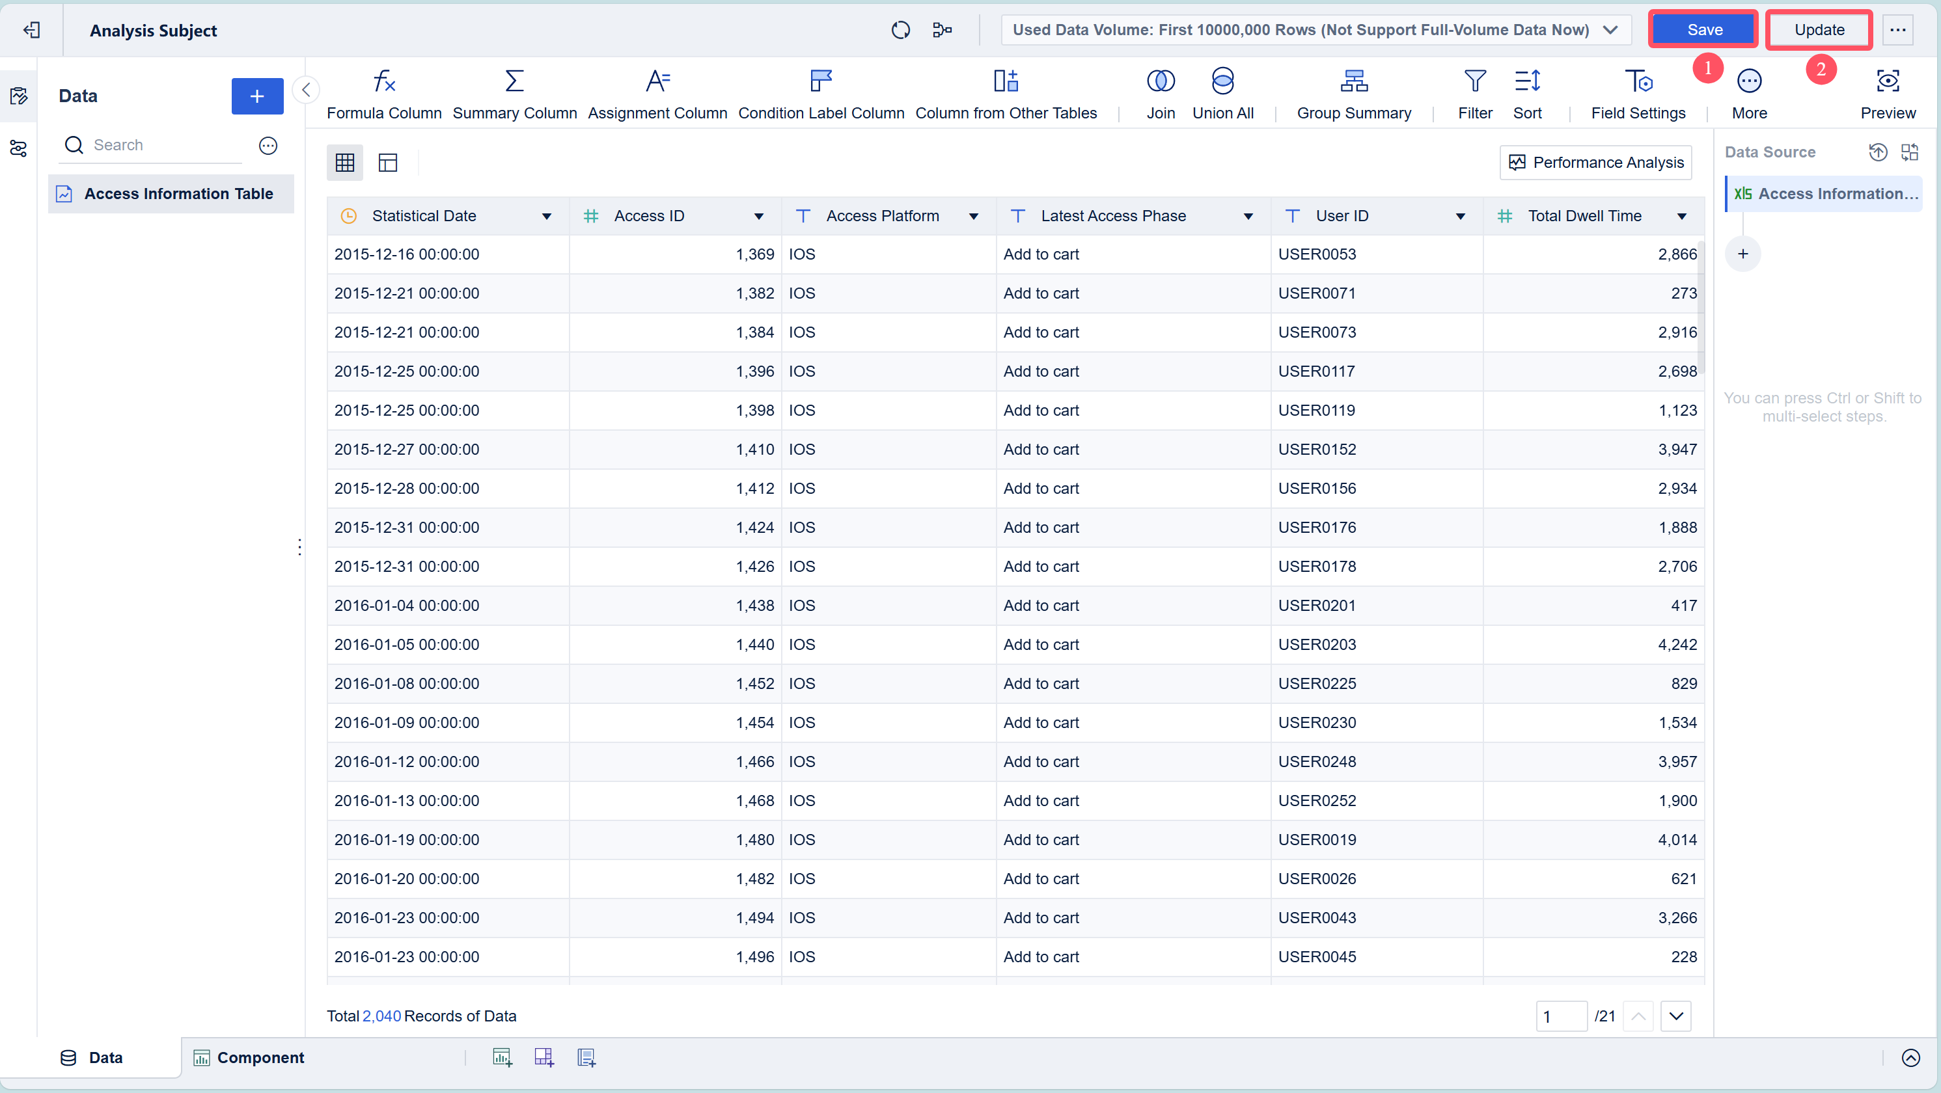
Task: Click the panel resize handle dots
Action: [300, 547]
